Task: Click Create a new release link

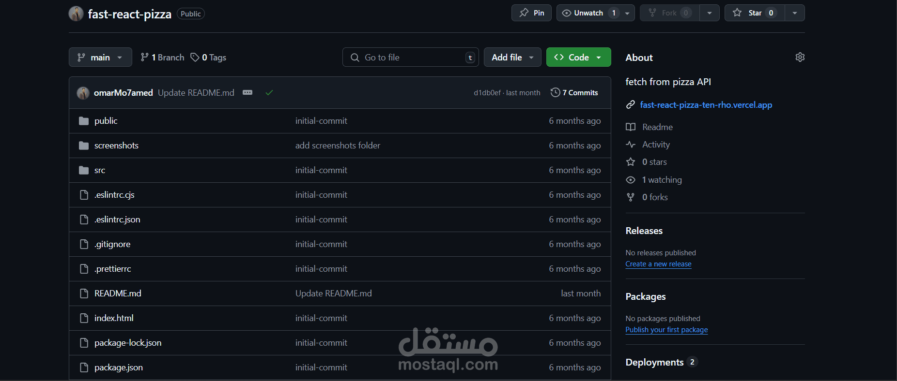Action: (658, 264)
